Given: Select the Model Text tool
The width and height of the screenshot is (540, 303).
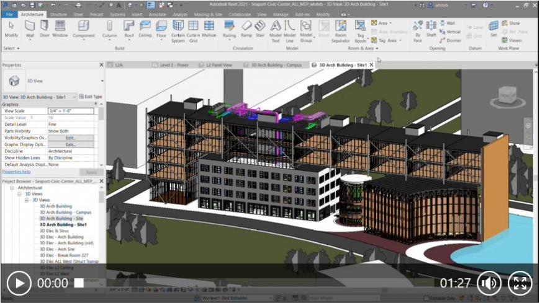Looking at the screenshot, I should tap(276, 32).
